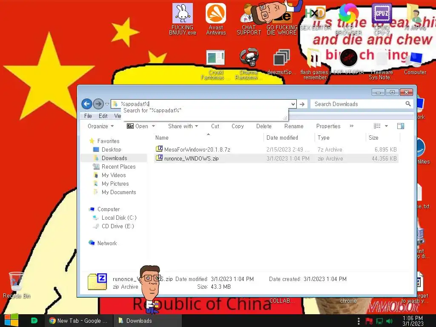Click the network monitor tray icon
The image size is (436, 327).
coord(379,321)
